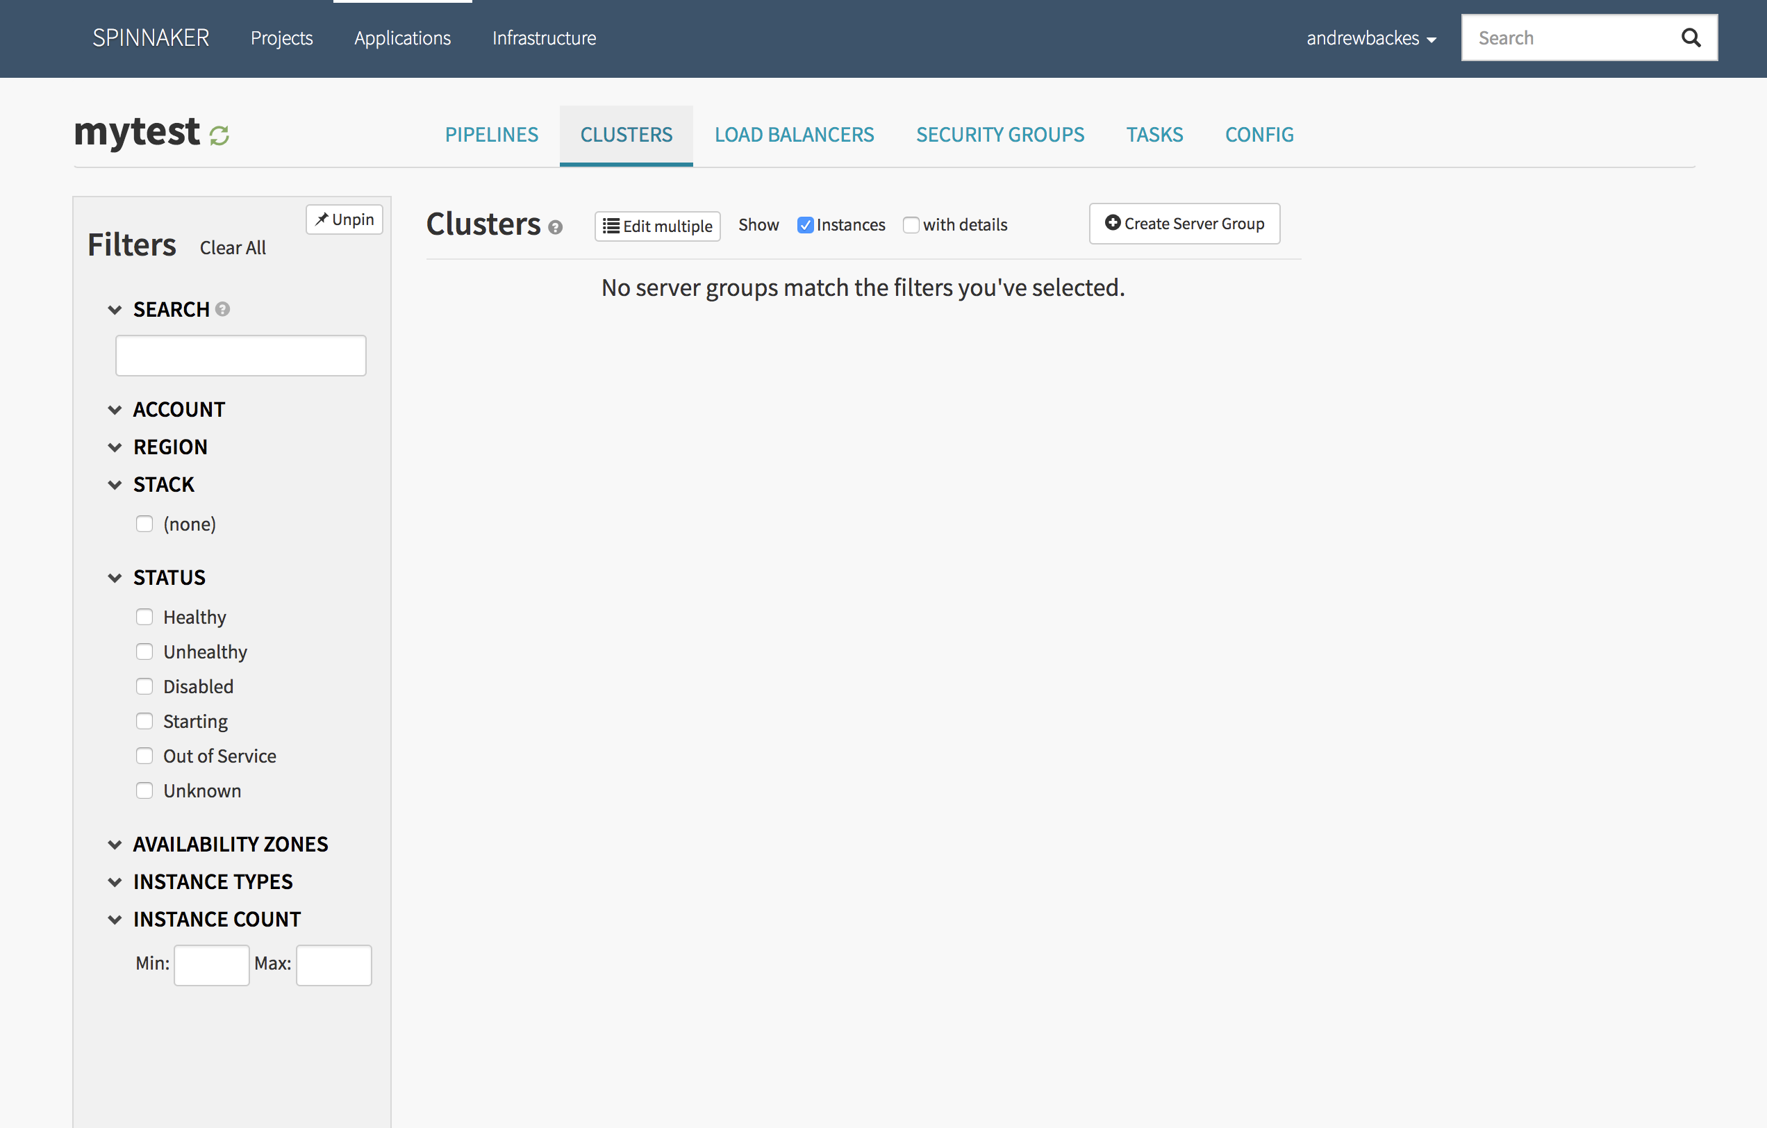The height and width of the screenshot is (1128, 1767).
Task: Toggle the AVAILABILITY ZONES section chevron
Action: coord(115,845)
